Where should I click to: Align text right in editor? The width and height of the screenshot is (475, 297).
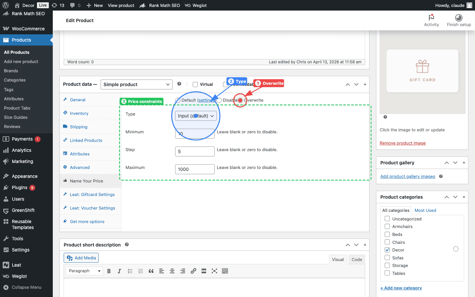(183, 271)
